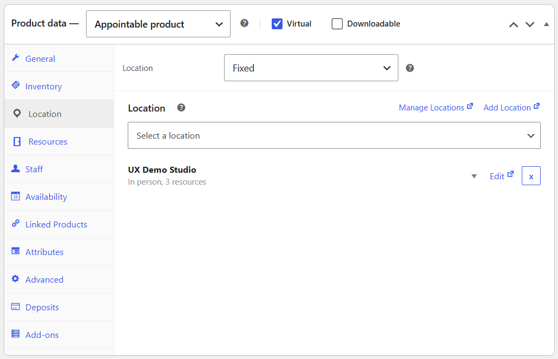Click the Advanced gear icon

[15, 278]
